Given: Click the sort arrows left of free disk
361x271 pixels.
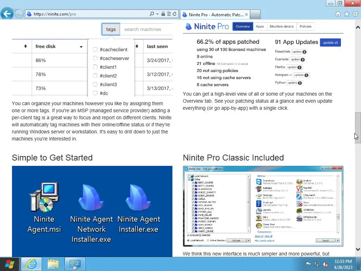Looking at the screenshot, I should 25,46.
